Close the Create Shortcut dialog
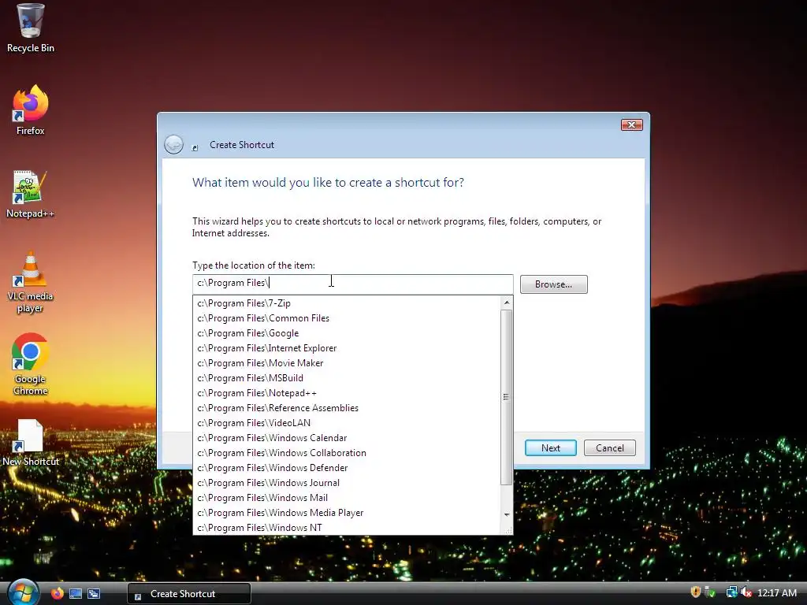Viewport: 807px width, 605px height. [x=631, y=124]
